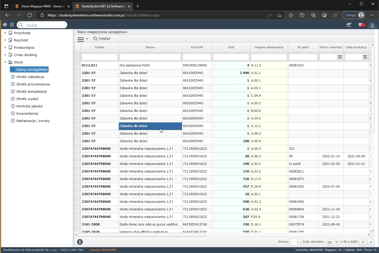Expand the Cross docking tree node
The image size is (379, 253).
[5, 55]
